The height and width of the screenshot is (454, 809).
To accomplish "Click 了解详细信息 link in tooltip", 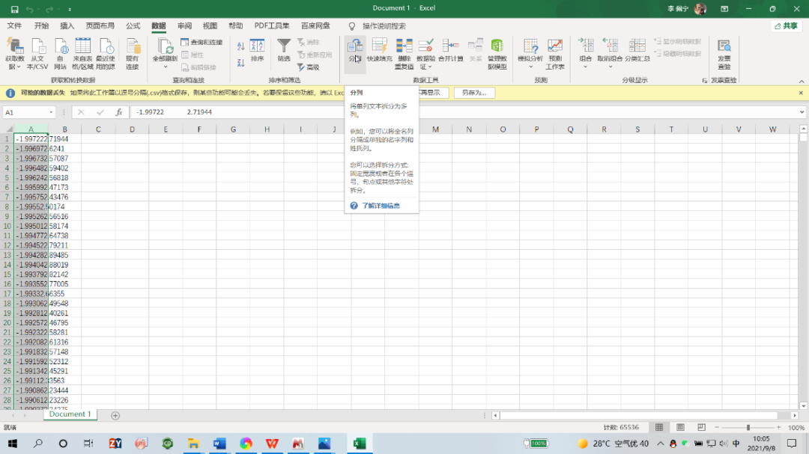I will 381,206.
